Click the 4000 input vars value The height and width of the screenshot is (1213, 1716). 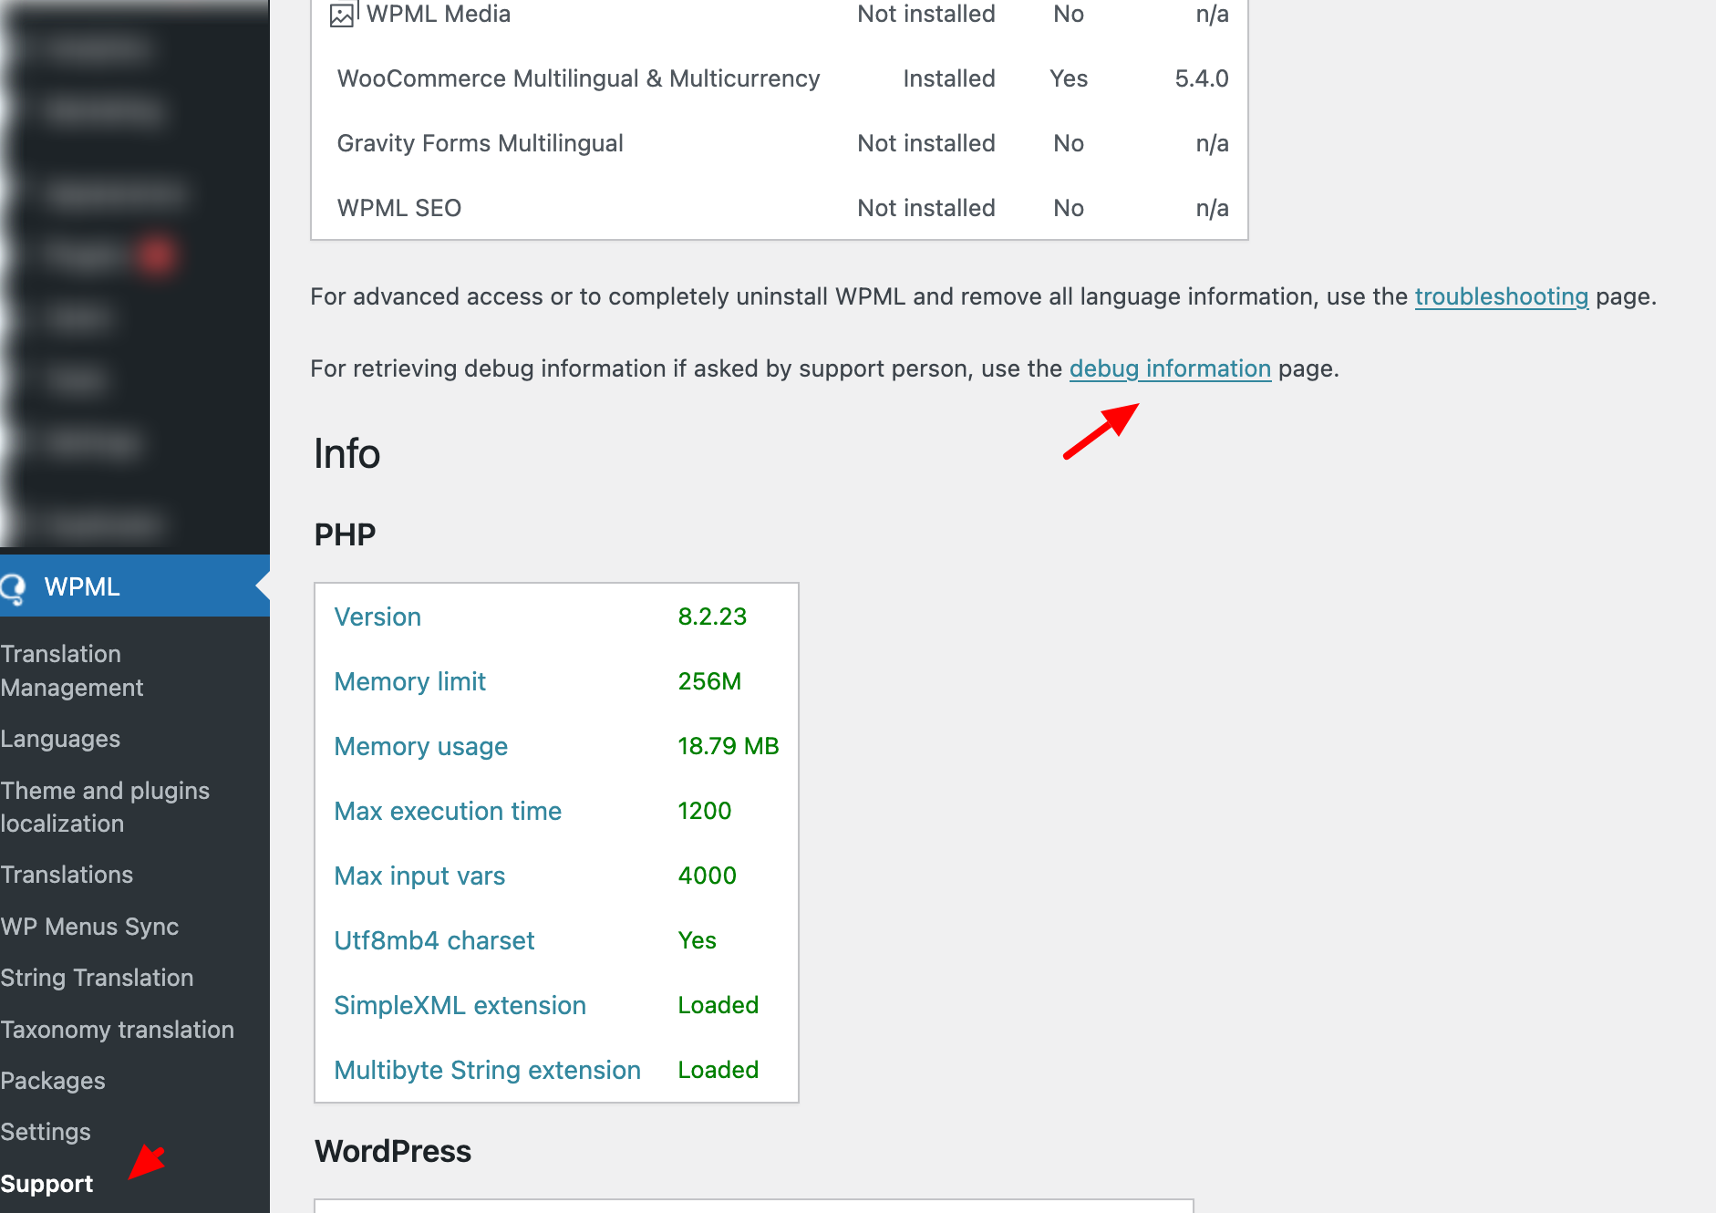[x=707, y=876]
